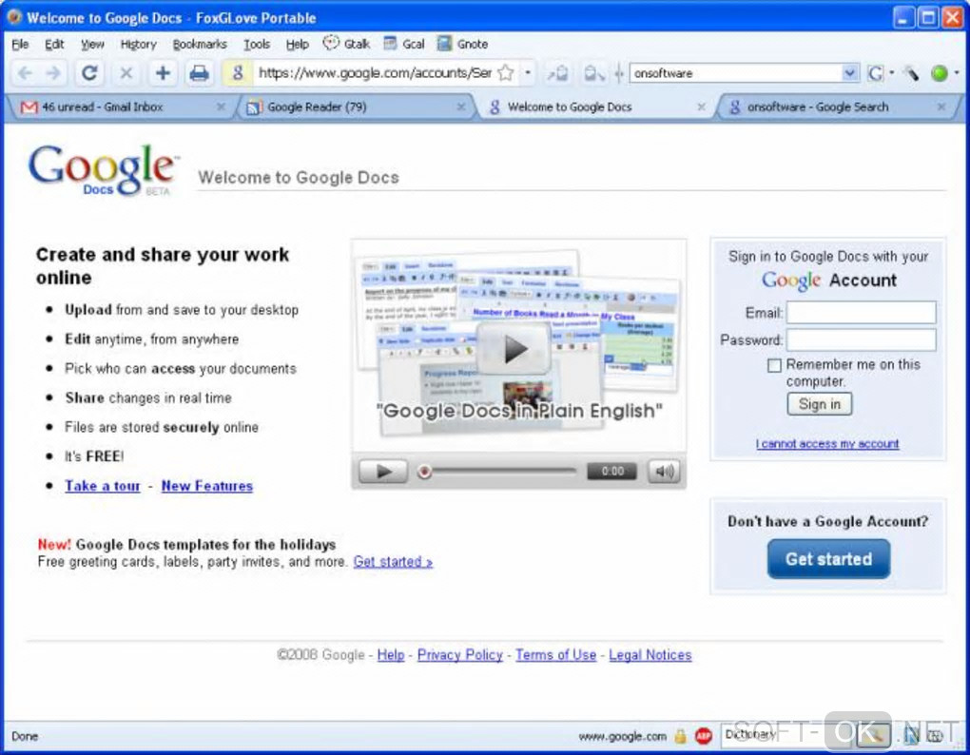Screen dimensions: 970x755
Task: Click the Google Reader feed icon on its tab
Action: [x=253, y=107]
